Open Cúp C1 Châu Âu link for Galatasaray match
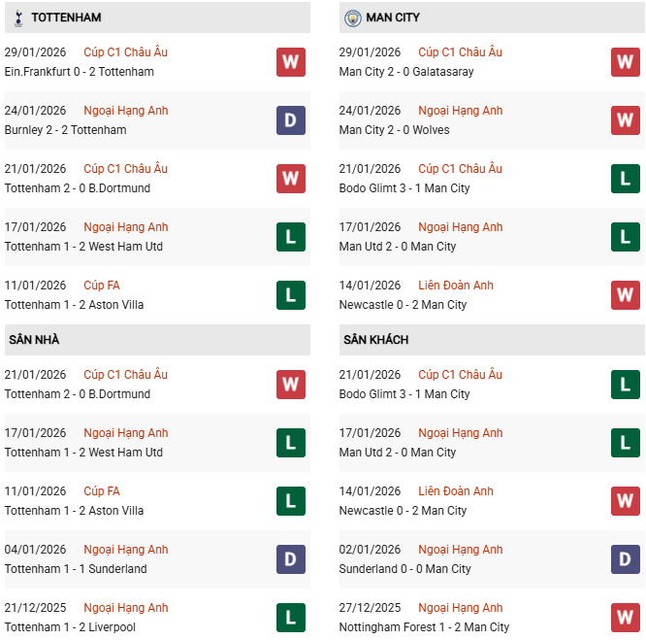This screenshot has height=640, width=646. tap(460, 52)
